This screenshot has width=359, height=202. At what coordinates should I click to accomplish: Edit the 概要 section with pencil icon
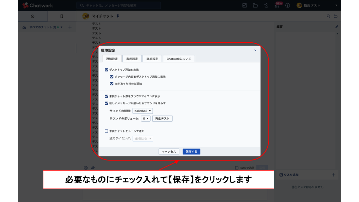tap(336, 27)
